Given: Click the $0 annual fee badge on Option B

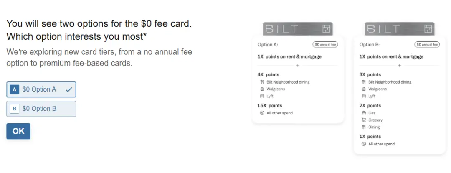Looking at the screenshot, I should click(x=427, y=44).
